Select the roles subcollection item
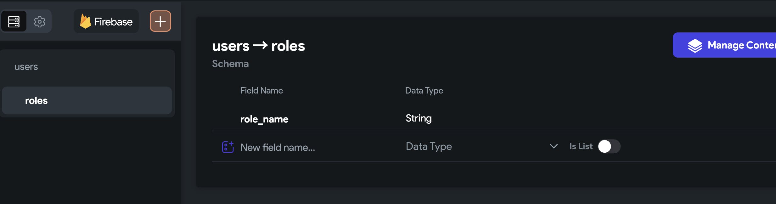Viewport: 776px width, 204px height. click(37, 101)
